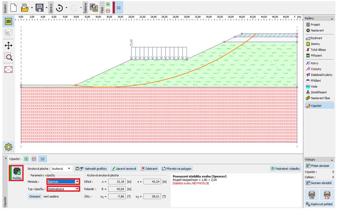The image size is (337, 211).
Task: Open the Projekt mode
Action: pyautogui.click(x=319, y=25)
